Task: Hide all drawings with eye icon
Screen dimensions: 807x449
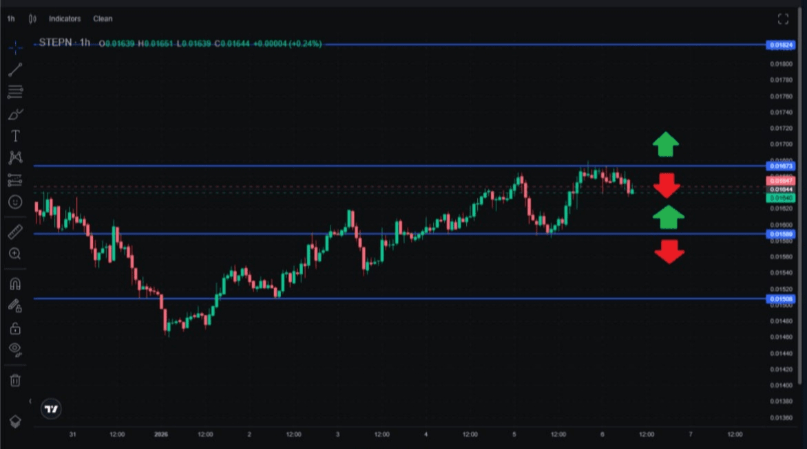Action: point(15,350)
